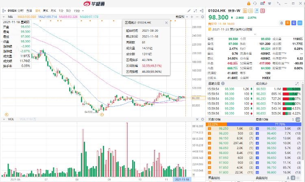305x182 pixels.
Task: Click the 沽 short-sell tag icon
Action: coord(251,11)
